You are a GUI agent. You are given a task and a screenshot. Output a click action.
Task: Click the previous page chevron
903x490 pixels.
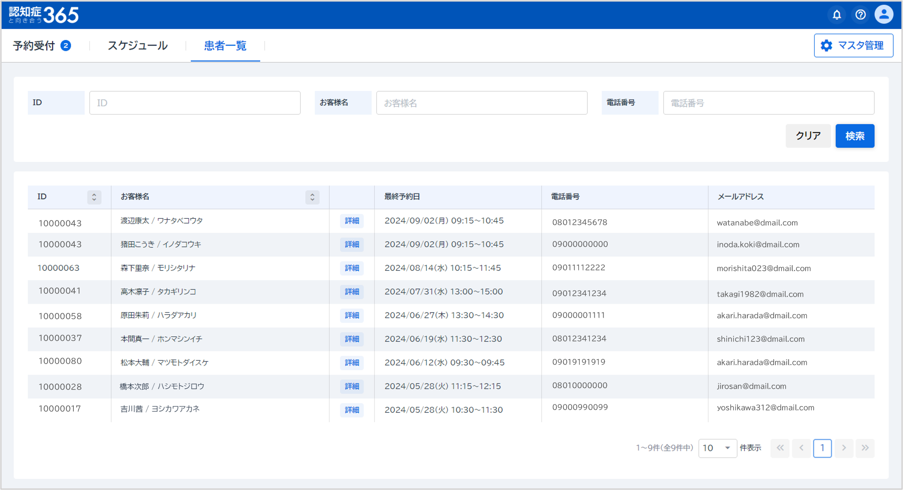click(801, 448)
